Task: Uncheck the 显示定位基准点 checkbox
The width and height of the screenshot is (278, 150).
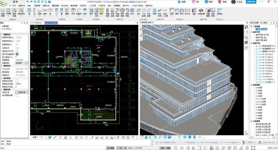Action: 17,54
